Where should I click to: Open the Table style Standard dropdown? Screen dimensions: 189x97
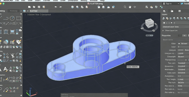tap(183, 73)
